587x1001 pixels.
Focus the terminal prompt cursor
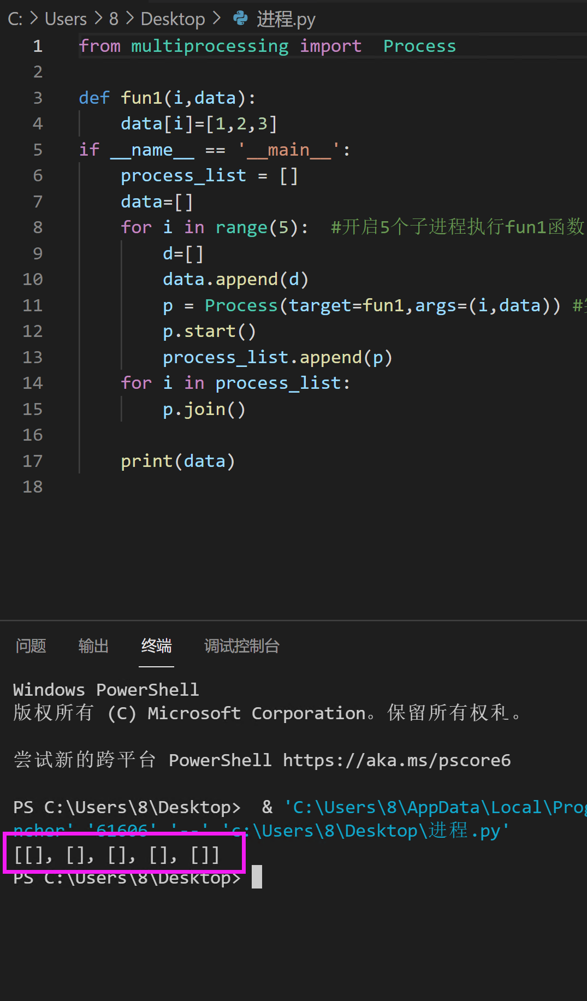coord(257,877)
